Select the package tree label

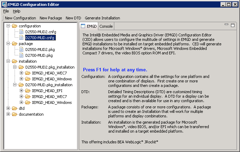click(26, 44)
